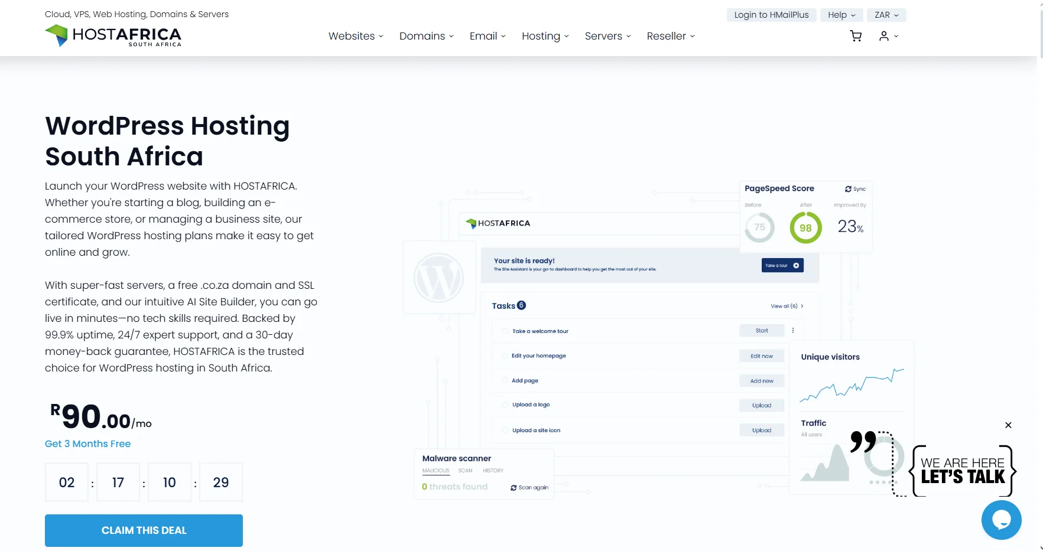This screenshot has width=1043, height=551.
Task: Click the three-dot menu beside Start
Action: click(793, 331)
